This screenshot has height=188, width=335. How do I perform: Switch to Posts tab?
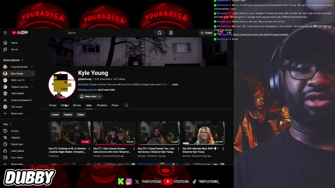(x=115, y=105)
